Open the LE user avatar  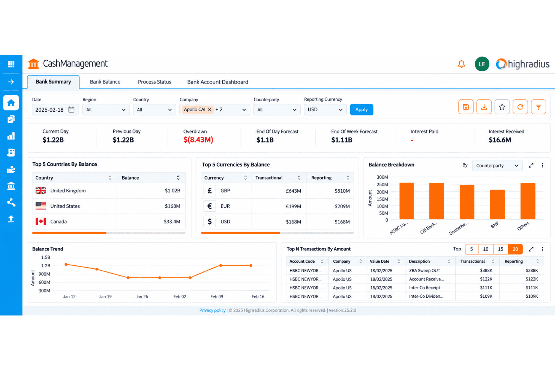point(482,64)
